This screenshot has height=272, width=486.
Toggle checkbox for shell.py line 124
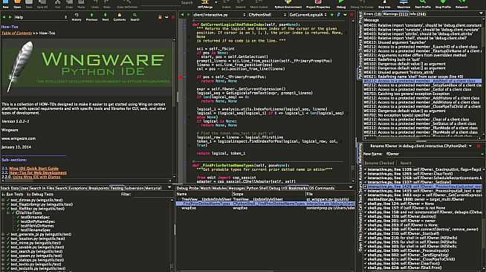point(365,204)
